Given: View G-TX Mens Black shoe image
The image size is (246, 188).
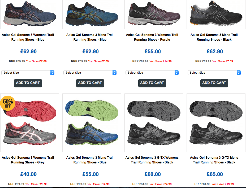Looking at the screenshot, I should (x=216, y=123).
